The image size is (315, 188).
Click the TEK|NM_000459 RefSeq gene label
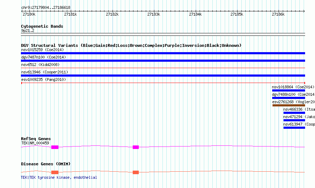click(35, 143)
